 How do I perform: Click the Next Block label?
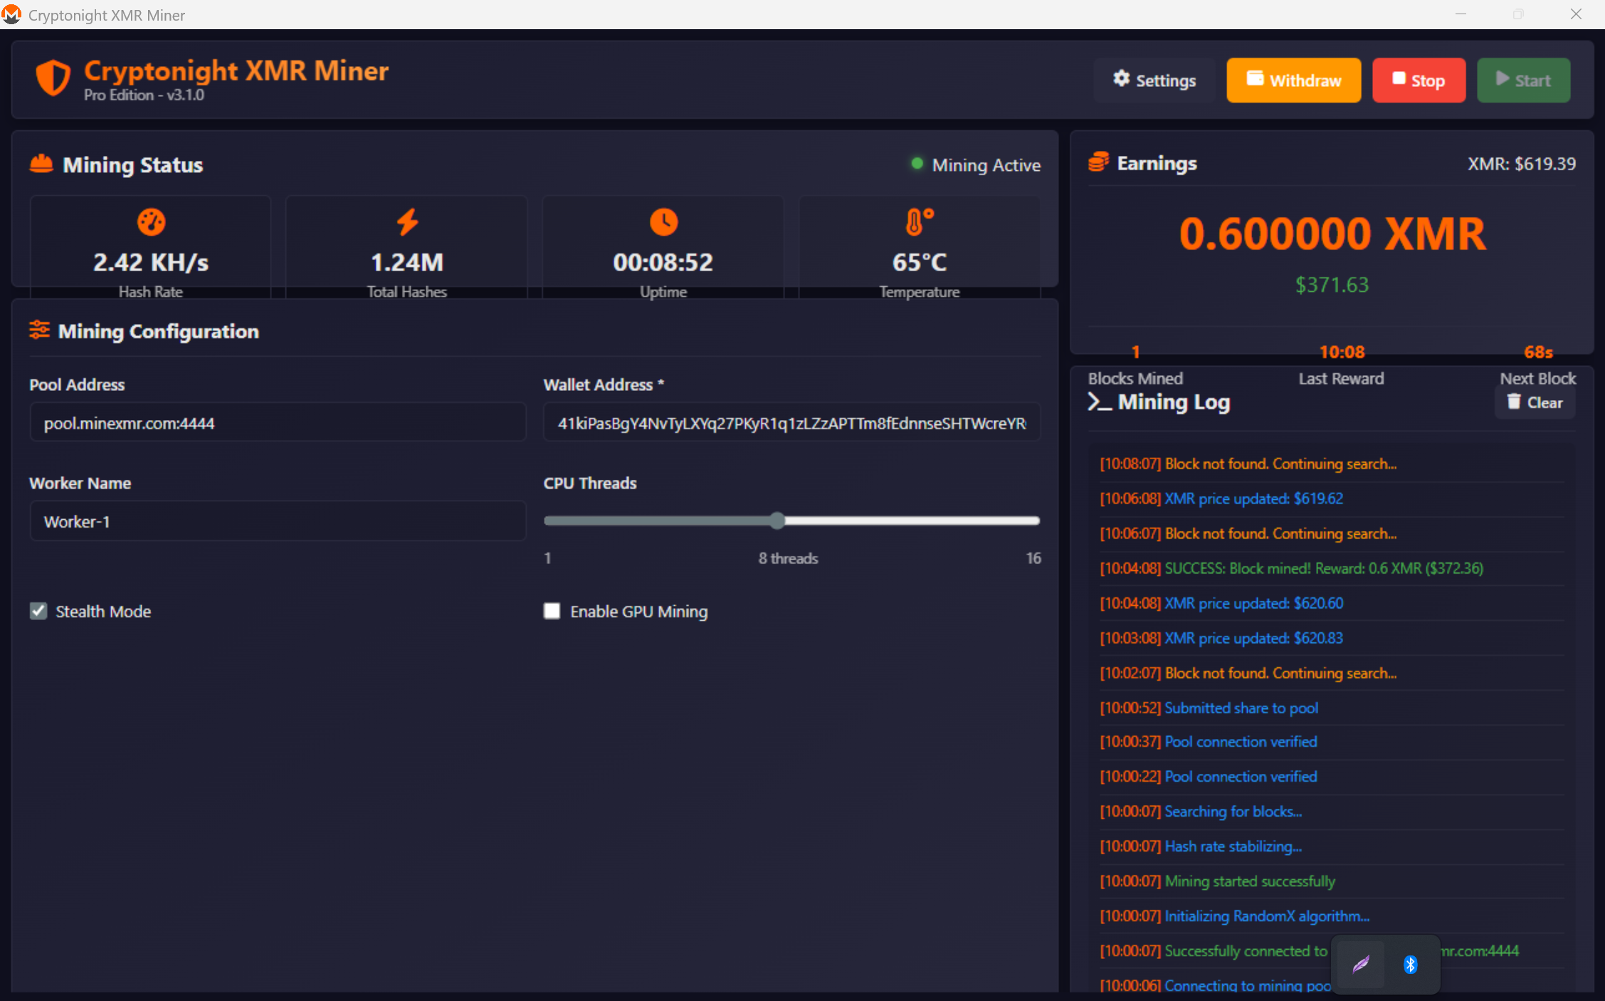[1538, 378]
